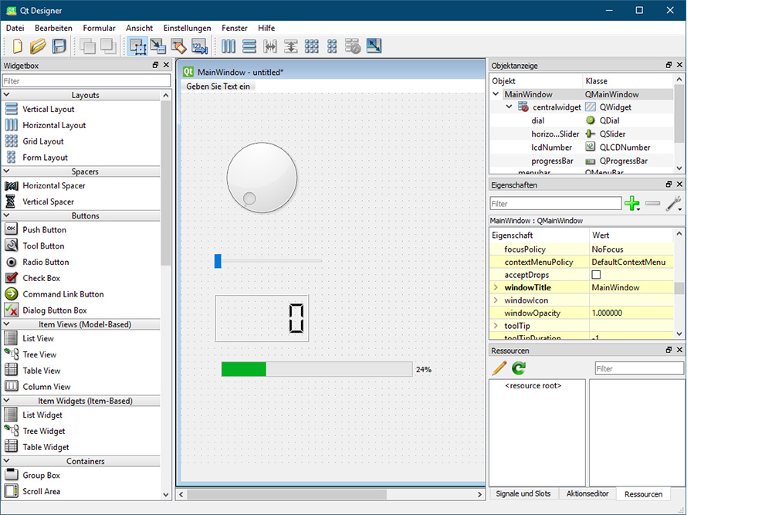Create a new form with toolbar icon

(x=17, y=46)
